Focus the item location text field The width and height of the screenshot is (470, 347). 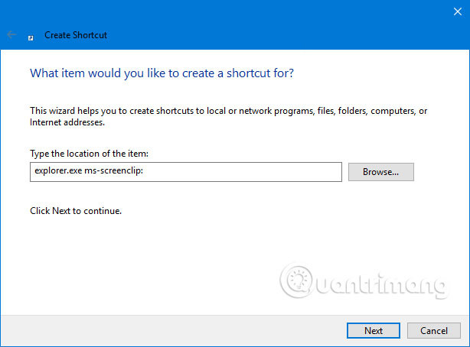click(186, 172)
